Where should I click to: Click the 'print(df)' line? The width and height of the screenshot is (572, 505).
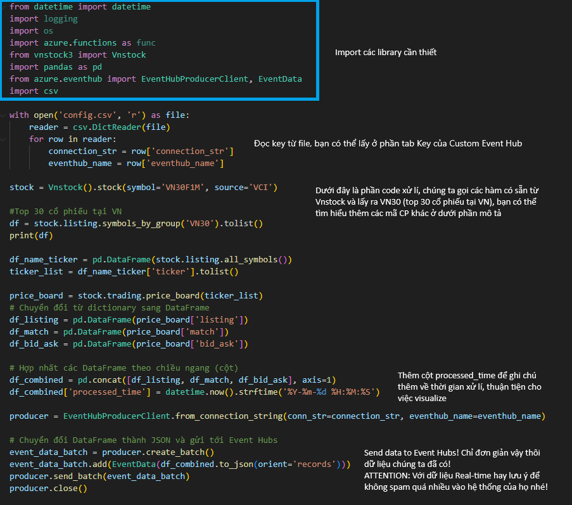coord(31,235)
